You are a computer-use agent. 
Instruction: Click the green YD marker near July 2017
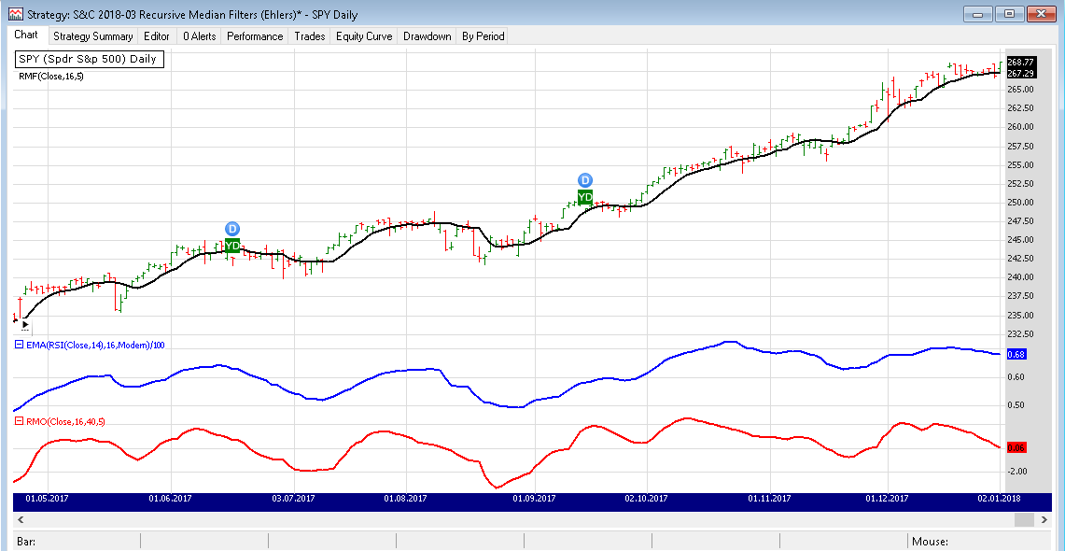[232, 246]
